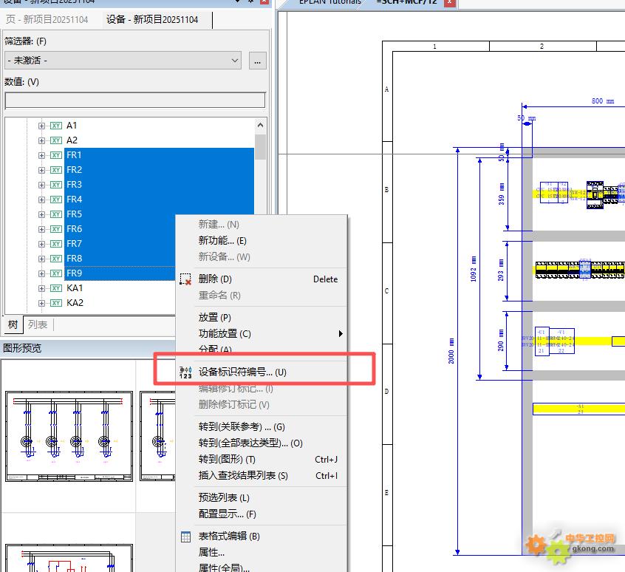Click the device icon beside A2

tap(55, 140)
